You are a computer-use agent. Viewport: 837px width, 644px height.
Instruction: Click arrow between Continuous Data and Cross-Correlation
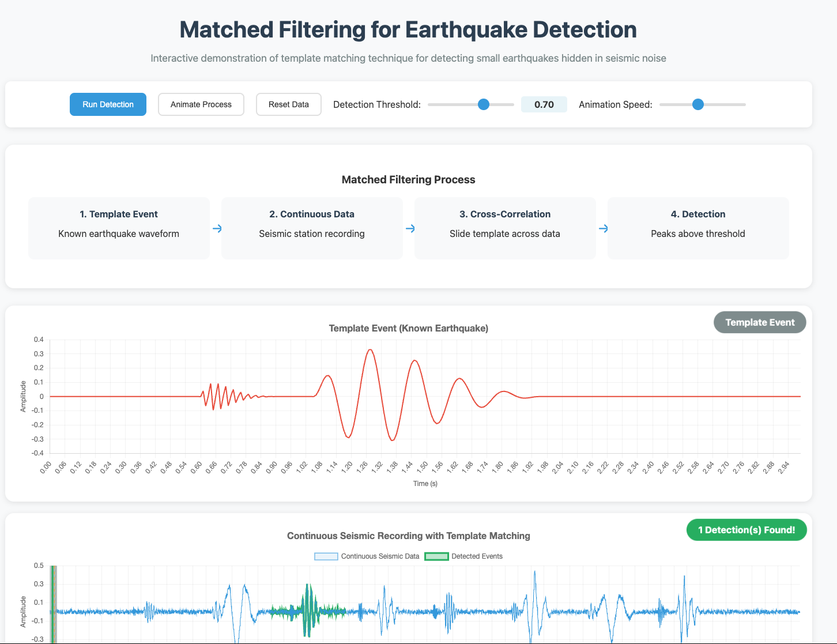410,228
